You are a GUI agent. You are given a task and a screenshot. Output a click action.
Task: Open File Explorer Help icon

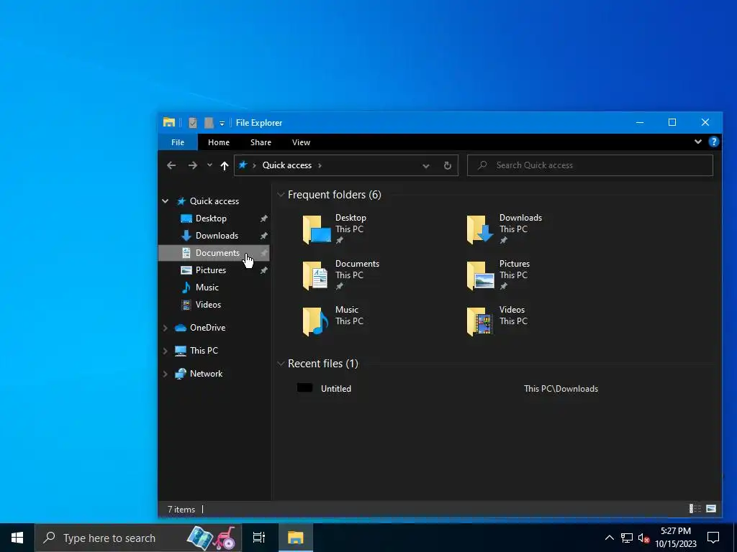[713, 142]
